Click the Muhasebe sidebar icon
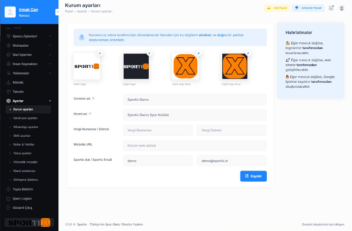352x231 pixels. click(8, 45)
